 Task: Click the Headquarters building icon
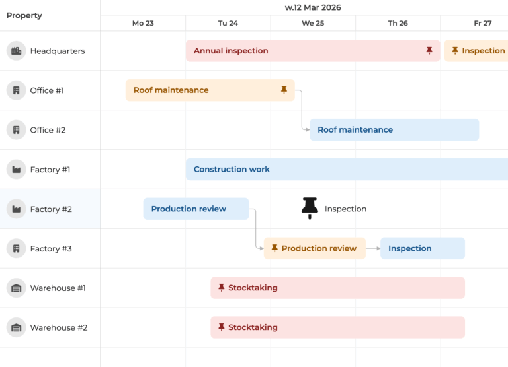(x=17, y=51)
